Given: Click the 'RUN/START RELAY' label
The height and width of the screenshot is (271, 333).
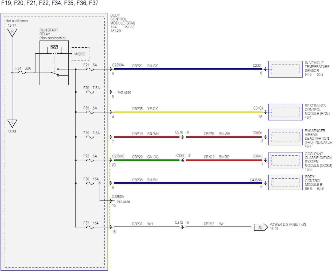Looking at the screenshot, I should 49,32.
